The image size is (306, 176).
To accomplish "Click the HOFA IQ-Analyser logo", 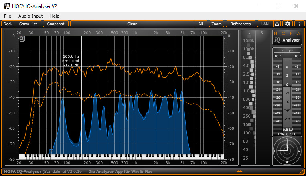I will point(287,37).
